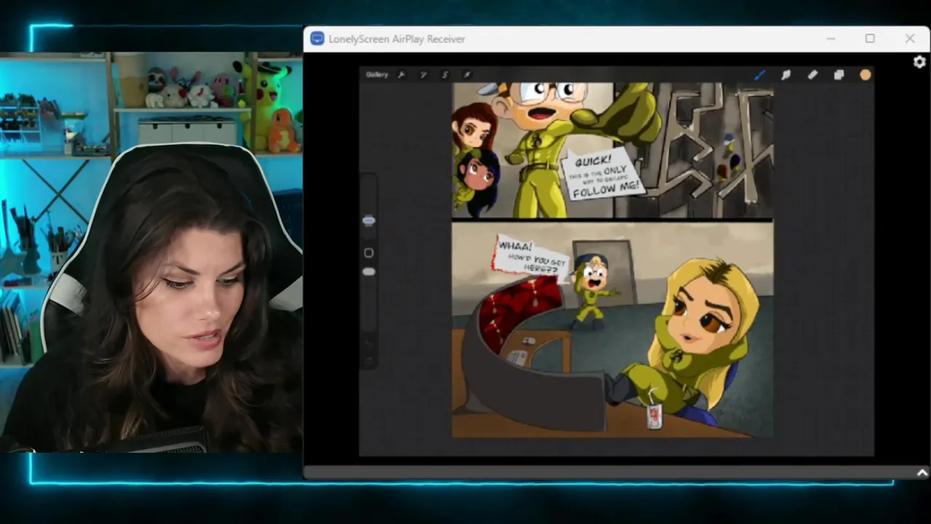Open the orange color picker
931x524 pixels.
tap(865, 74)
